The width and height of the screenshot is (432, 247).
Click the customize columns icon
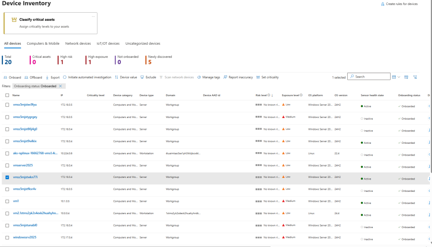click(406, 77)
